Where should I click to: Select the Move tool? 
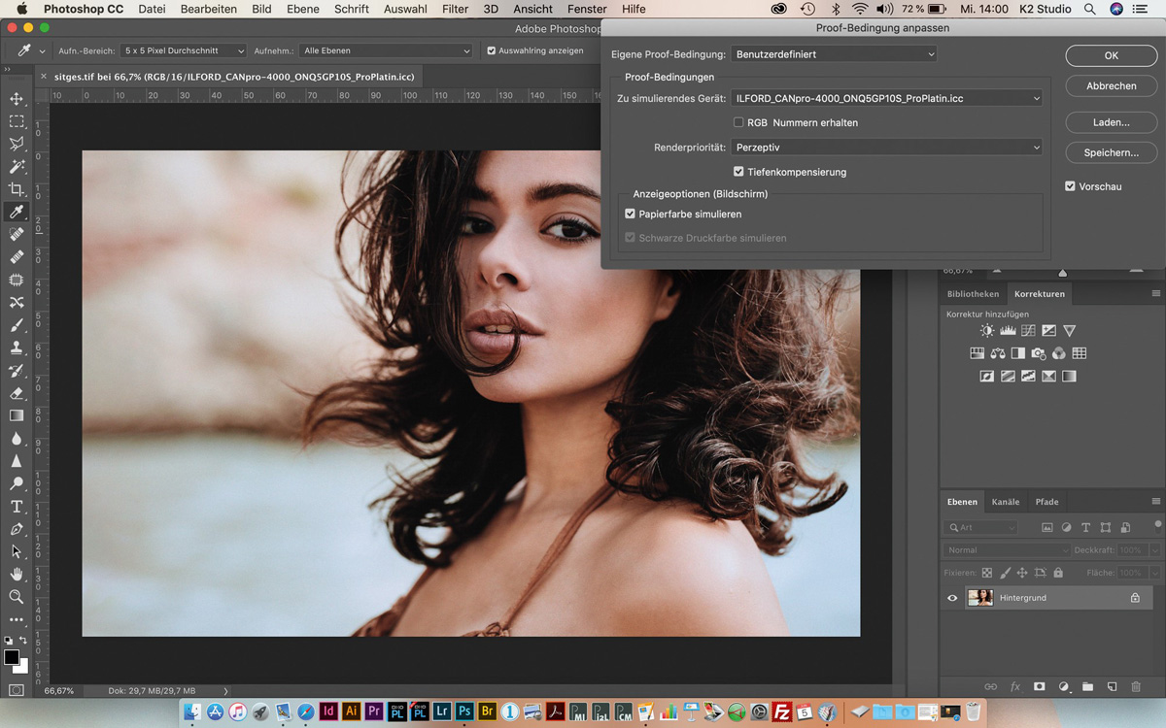pyautogui.click(x=17, y=99)
